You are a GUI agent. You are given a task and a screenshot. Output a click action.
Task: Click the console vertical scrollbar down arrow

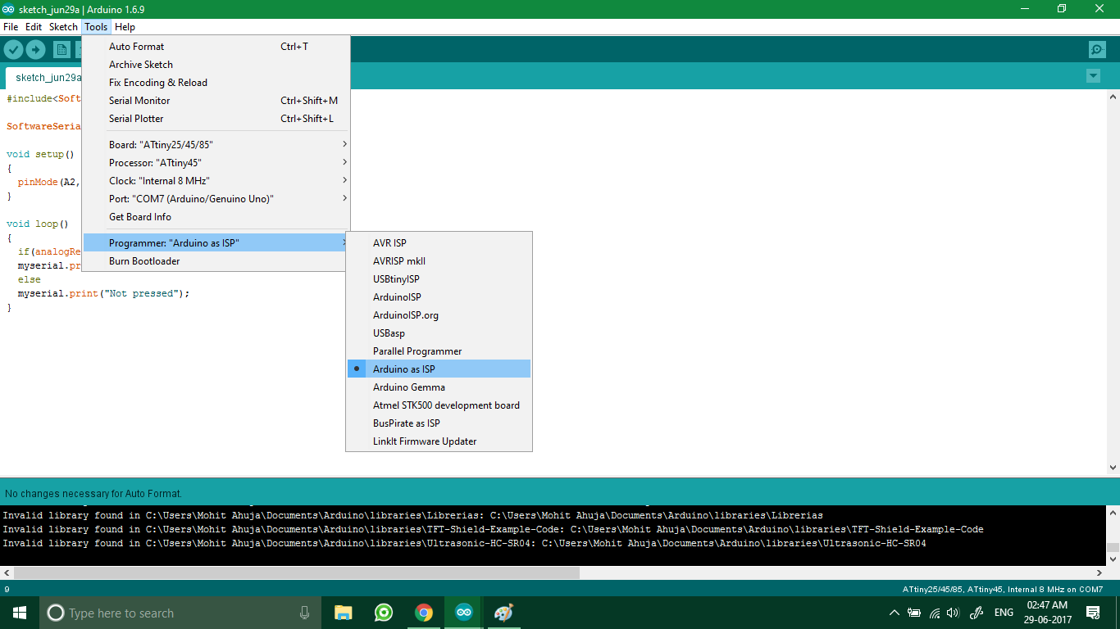point(1113,559)
